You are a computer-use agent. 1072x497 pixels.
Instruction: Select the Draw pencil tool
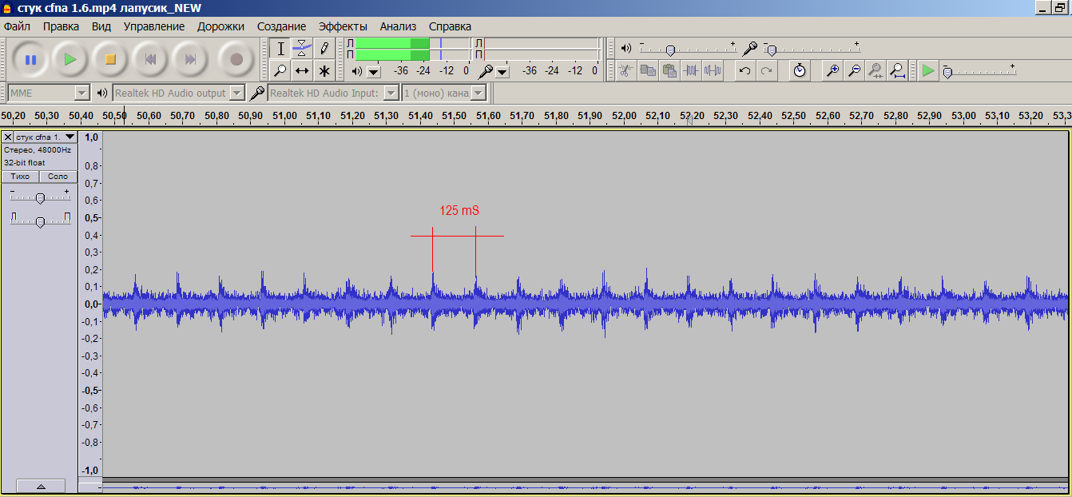324,48
